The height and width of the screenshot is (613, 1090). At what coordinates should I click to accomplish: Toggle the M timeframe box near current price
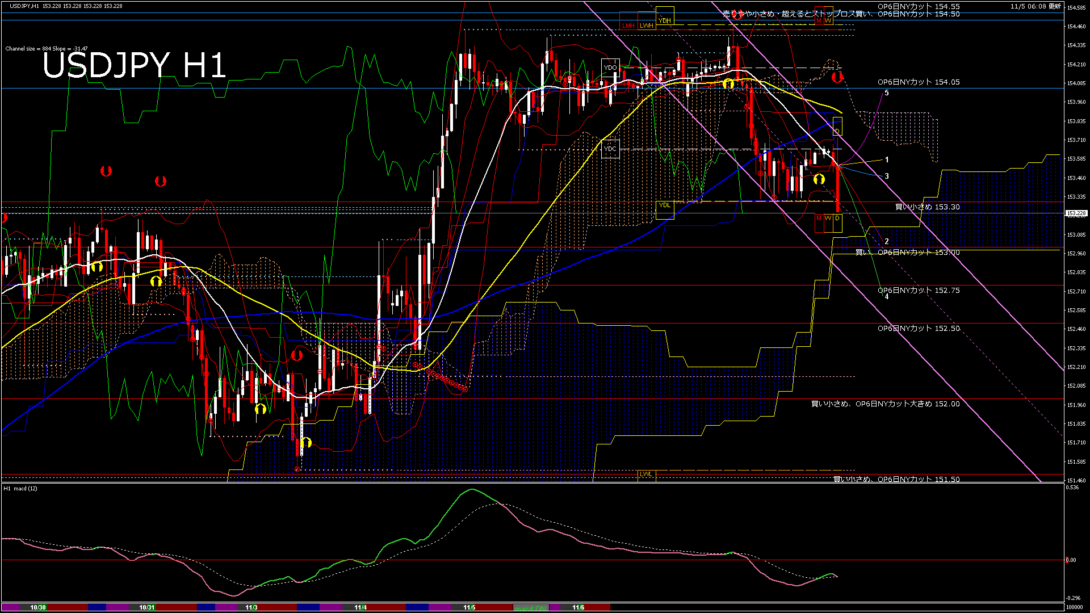818,218
